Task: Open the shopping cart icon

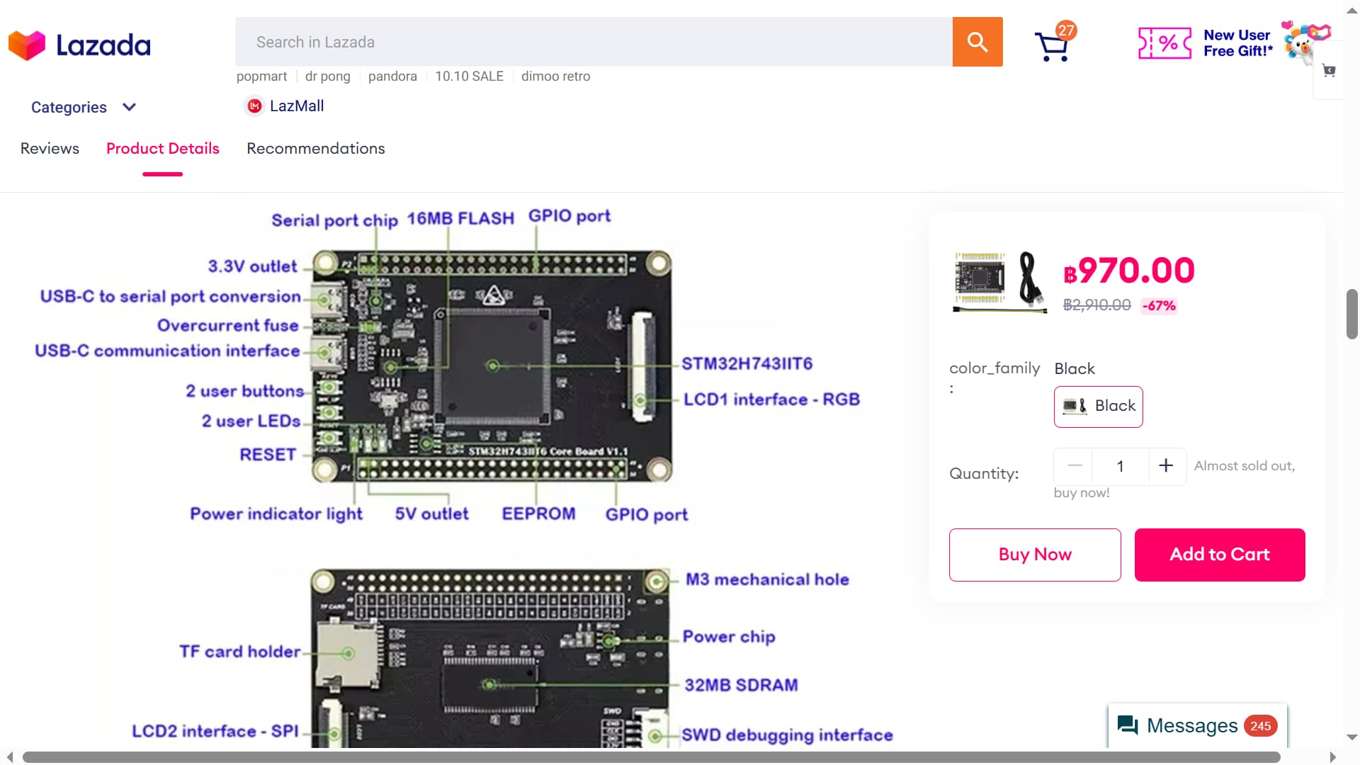Action: 1052,46
